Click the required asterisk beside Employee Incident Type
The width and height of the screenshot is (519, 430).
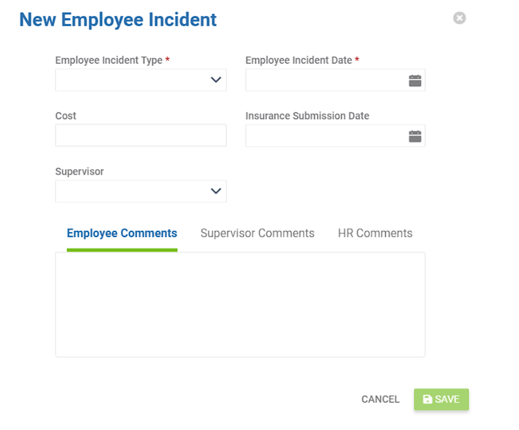coord(167,60)
